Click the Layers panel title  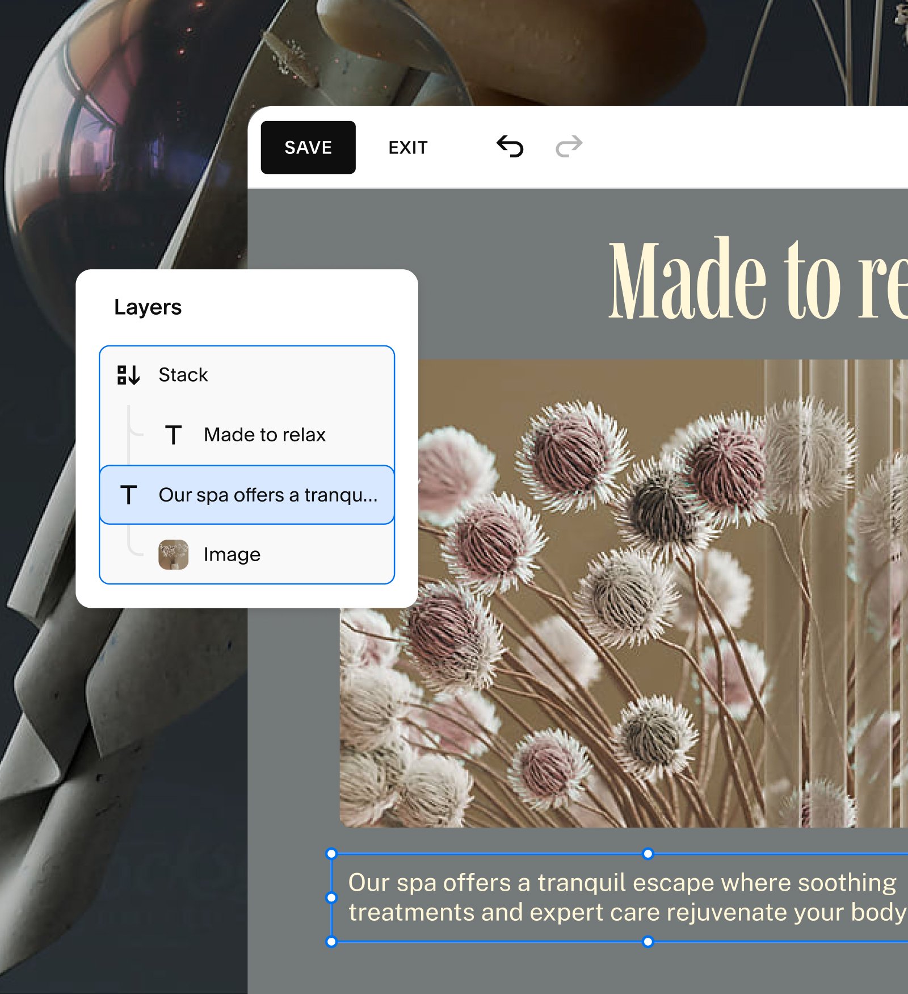coord(148,307)
